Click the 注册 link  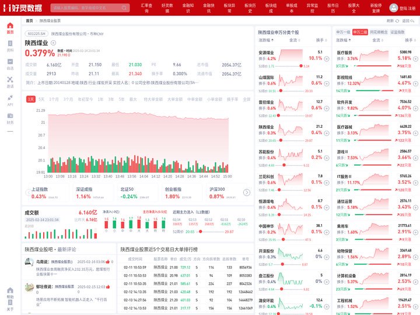click(x=412, y=8)
